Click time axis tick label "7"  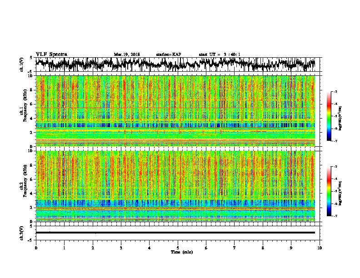coord(235,248)
